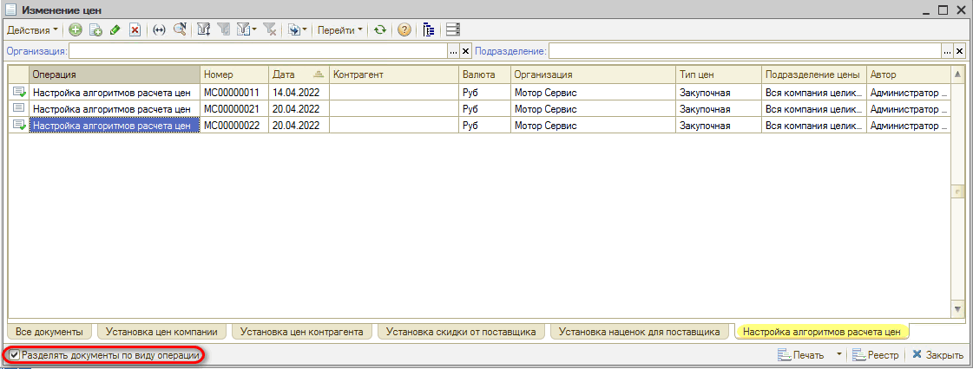Select document number МС00000021

click(x=234, y=109)
